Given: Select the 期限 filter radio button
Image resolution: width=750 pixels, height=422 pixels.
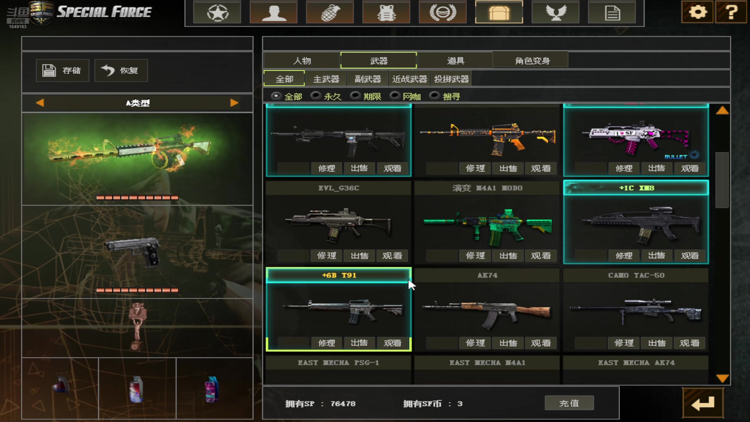Looking at the screenshot, I should (x=355, y=96).
